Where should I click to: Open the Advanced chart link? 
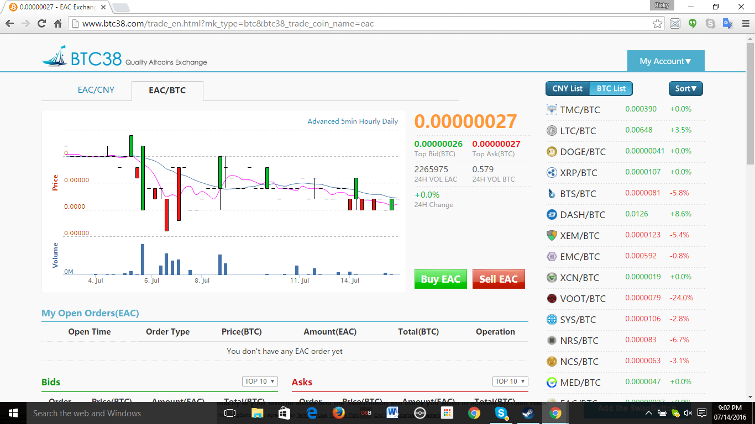(323, 121)
